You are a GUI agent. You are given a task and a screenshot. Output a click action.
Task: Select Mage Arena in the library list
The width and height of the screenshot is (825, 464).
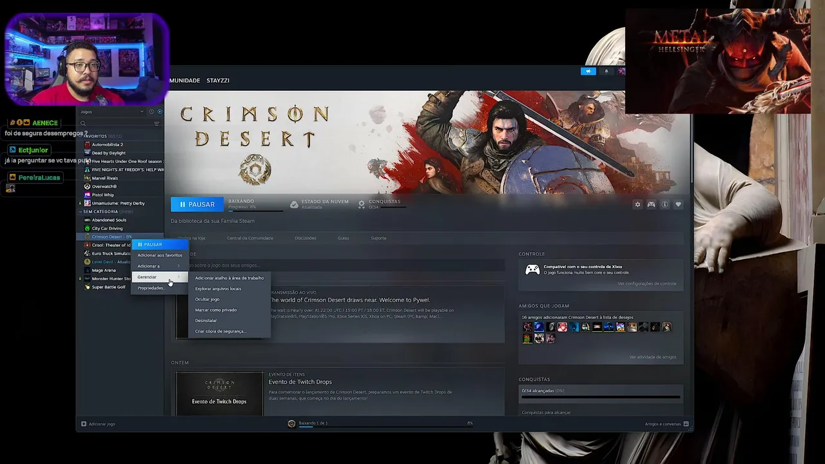coord(104,270)
